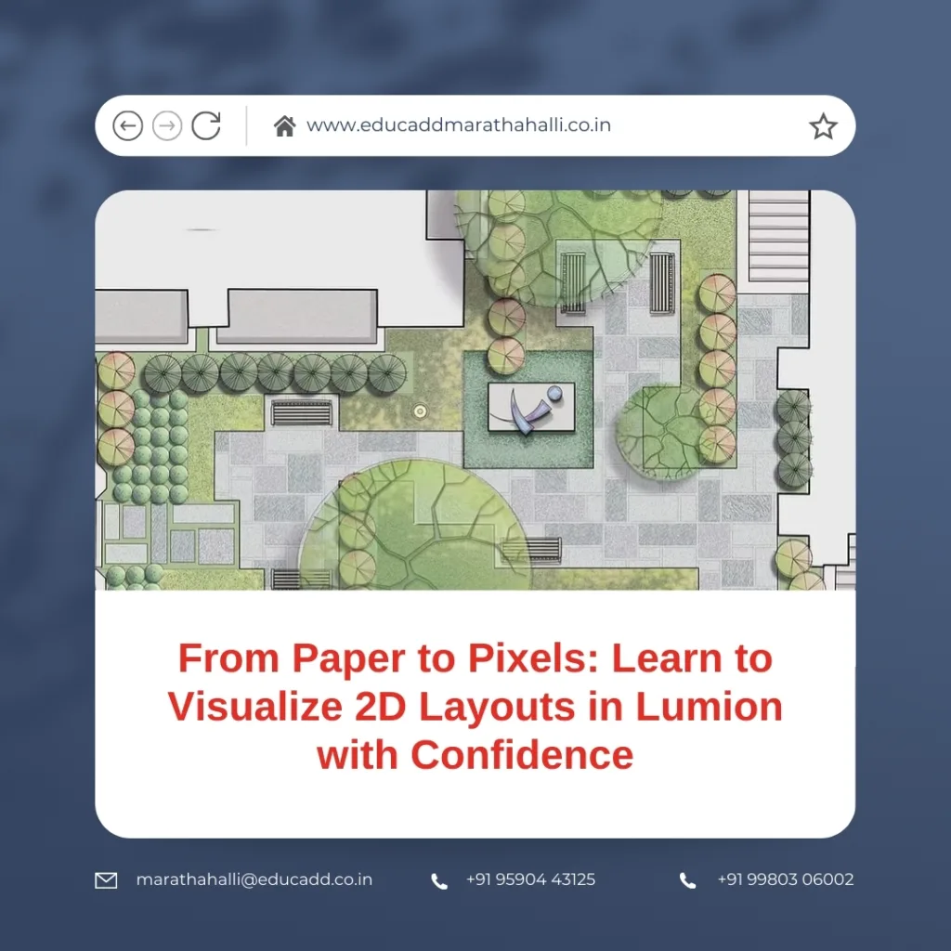951x951 pixels.
Task: Click the back arrow icon
Action: point(127,125)
